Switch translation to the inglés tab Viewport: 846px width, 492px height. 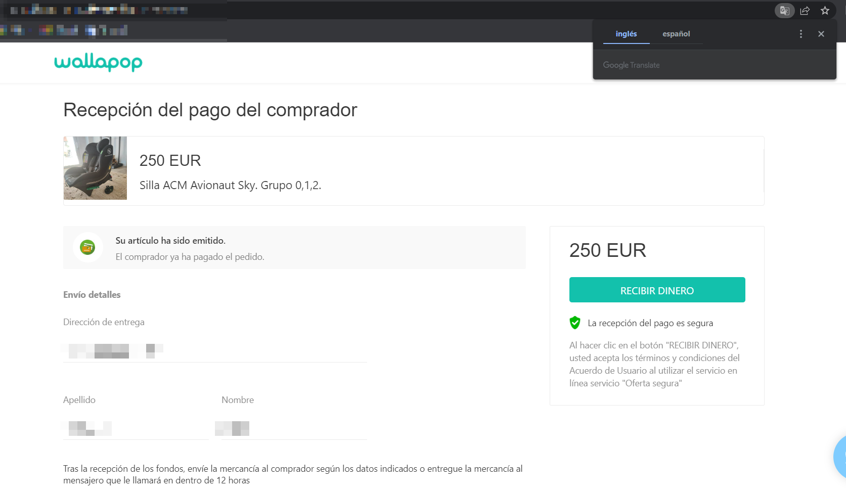pos(626,34)
